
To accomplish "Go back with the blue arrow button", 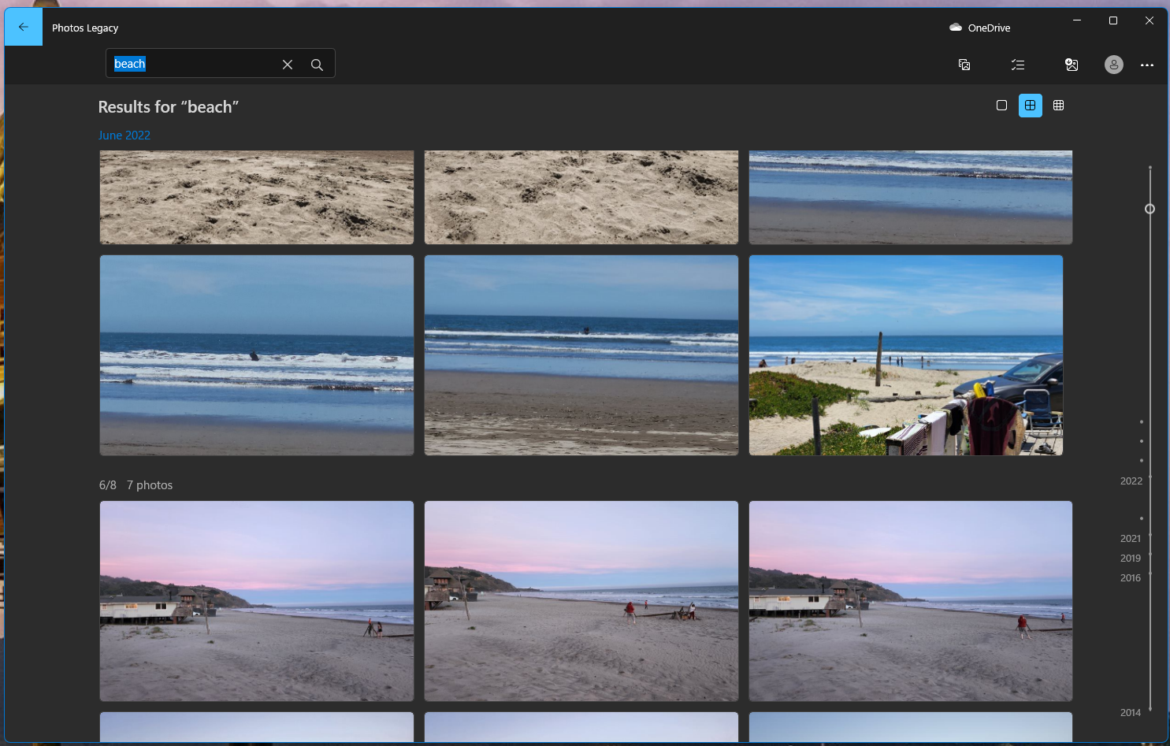I will [24, 27].
